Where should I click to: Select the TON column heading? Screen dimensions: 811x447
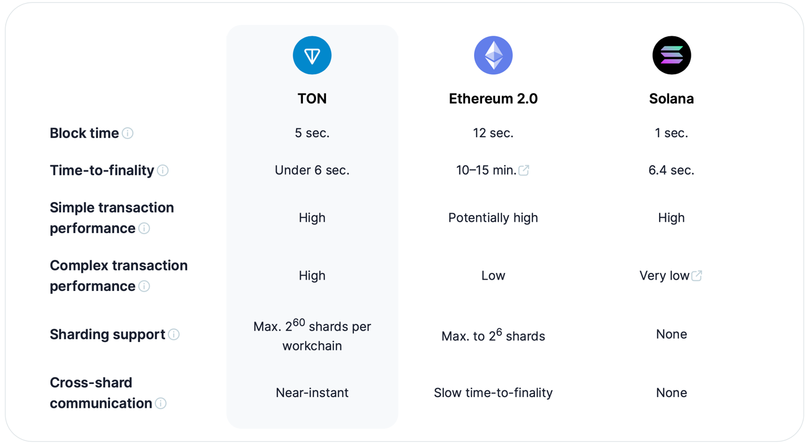tap(312, 99)
